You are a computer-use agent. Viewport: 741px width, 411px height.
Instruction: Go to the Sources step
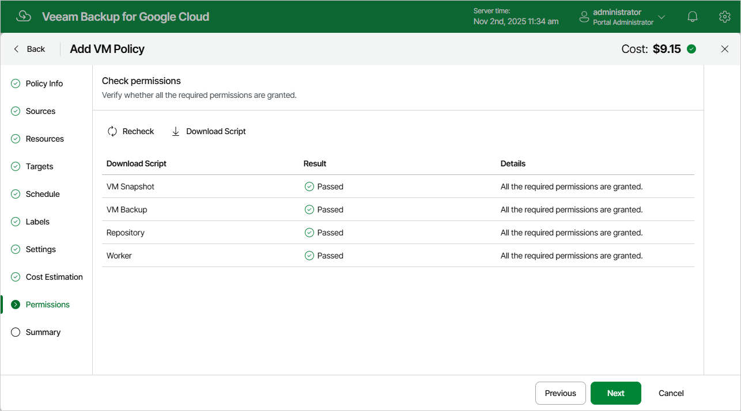click(41, 111)
